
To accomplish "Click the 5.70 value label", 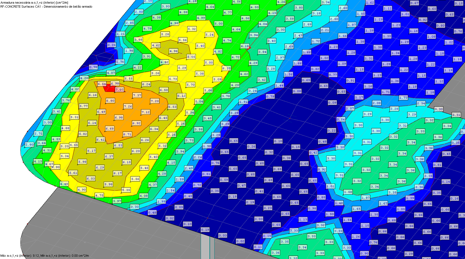I will tap(191, 85).
